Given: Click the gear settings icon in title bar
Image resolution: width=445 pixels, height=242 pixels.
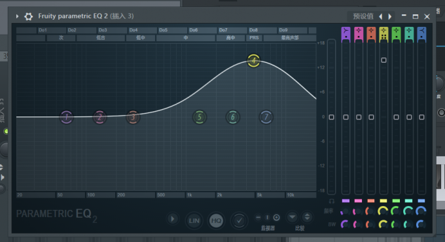Looking at the screenshot, I should pyautogui.click(x=28, y=16).
